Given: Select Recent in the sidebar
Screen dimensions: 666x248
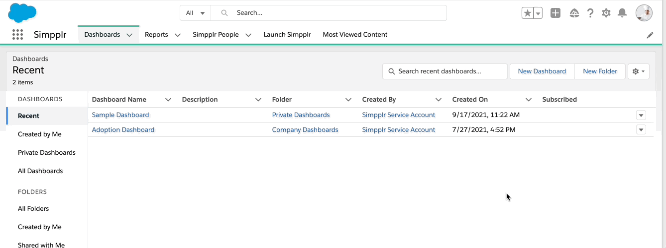Looking at the screenshot, I should pyautogui.click(x=47, y=116).
